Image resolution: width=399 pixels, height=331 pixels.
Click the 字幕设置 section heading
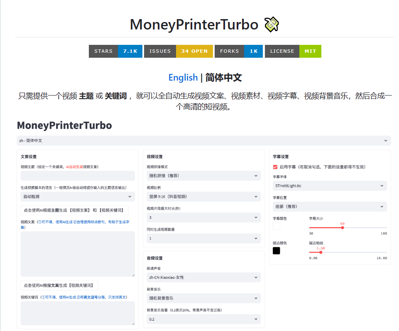tap(281, 157)
